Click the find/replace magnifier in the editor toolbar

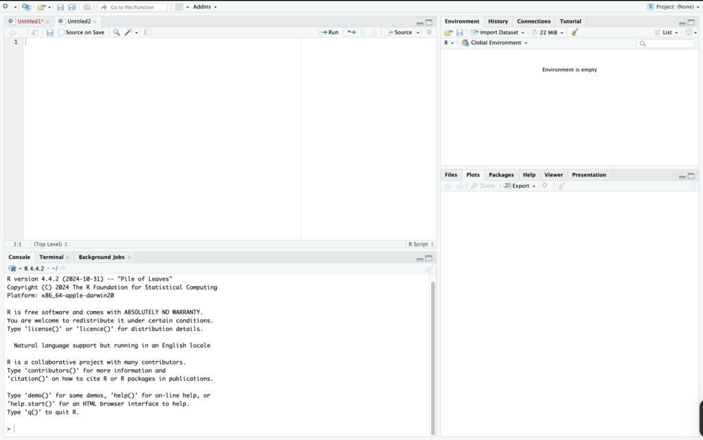tap(116, 32)
